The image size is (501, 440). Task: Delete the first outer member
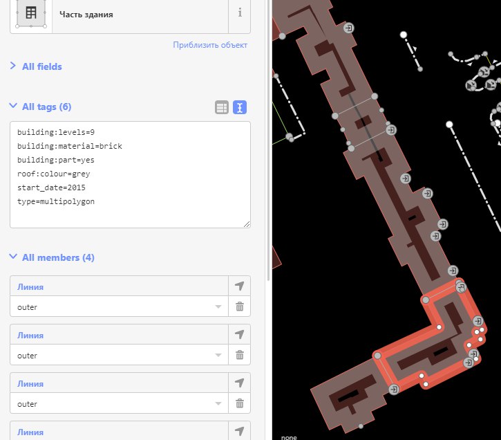pyautogui.click(x=240, y=306)
